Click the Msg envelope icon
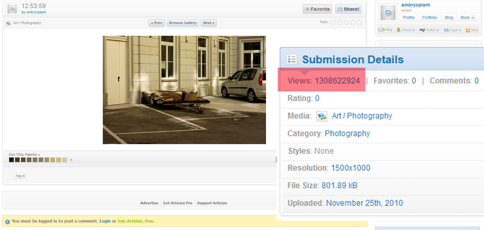The width and height of the screenshot is (484, 230). 382,30
